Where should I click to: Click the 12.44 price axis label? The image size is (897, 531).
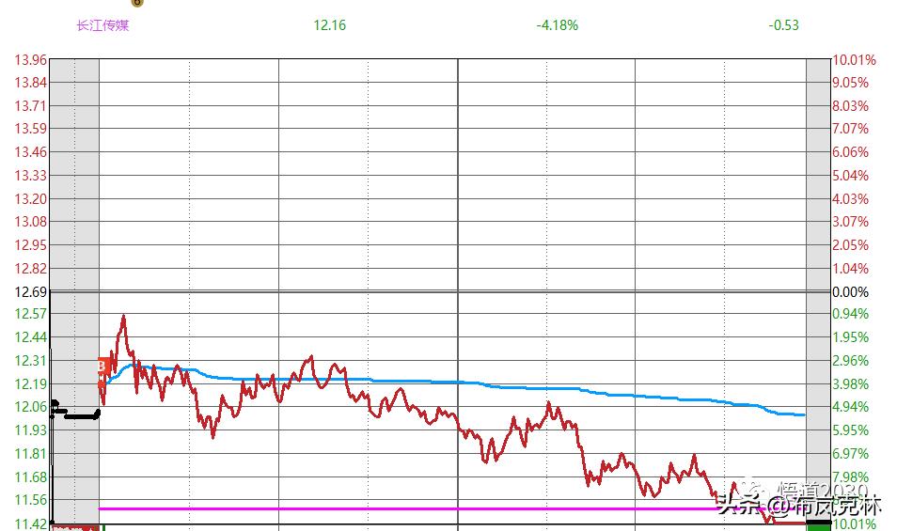coord(31,337)
